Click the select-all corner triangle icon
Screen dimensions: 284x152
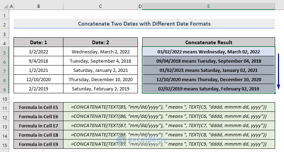coord(4,6)
